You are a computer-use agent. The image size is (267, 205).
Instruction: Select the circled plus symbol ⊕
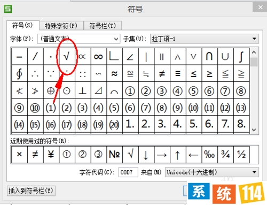pyautogui.click(x=51, y=90)
